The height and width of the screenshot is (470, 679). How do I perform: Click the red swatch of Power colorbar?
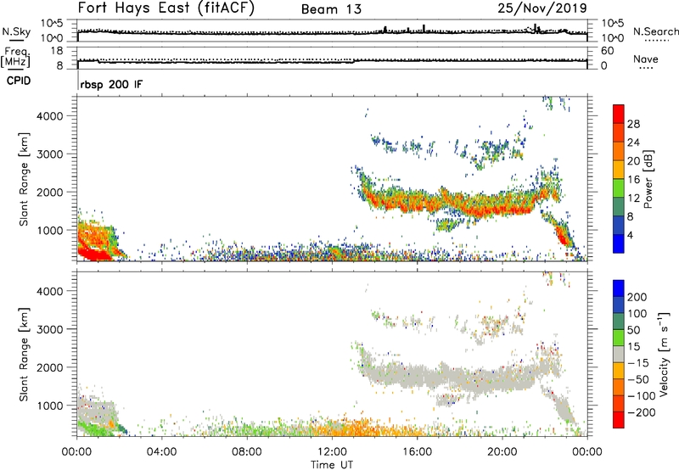(x=619, y=114)
